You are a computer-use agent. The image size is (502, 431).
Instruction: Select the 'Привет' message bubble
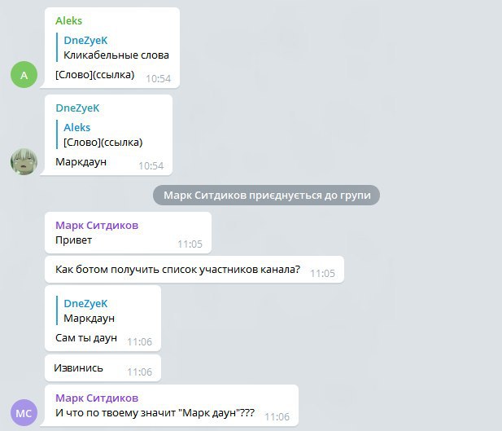click(x=128, y=233)
